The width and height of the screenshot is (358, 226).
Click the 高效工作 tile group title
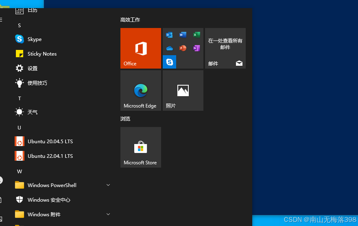click(x=130, y=20)
